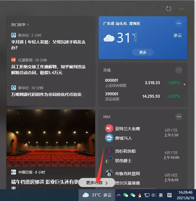Open NBA card options menu
The image size is (196, 201).
coord(179,117)
